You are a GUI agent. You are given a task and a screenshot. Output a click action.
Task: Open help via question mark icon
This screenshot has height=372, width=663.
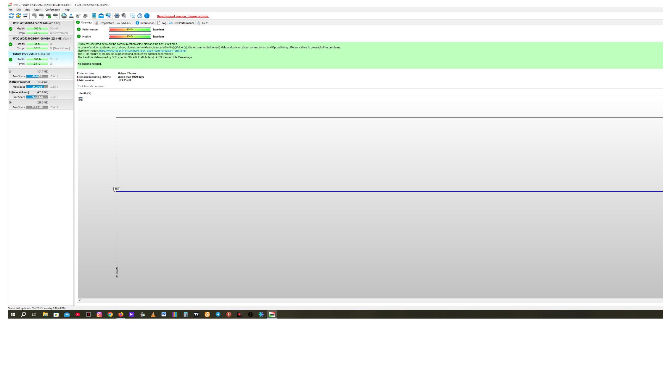pyautogui.click(x=140, y=16)
